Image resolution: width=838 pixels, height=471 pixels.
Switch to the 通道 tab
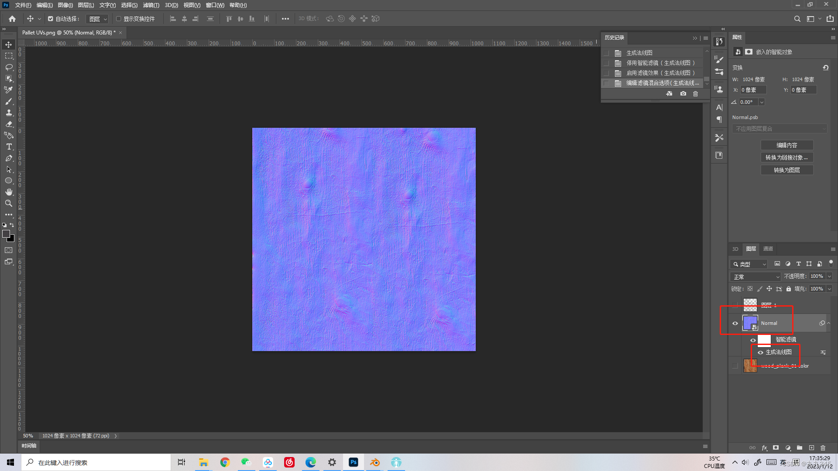(768, 249)
